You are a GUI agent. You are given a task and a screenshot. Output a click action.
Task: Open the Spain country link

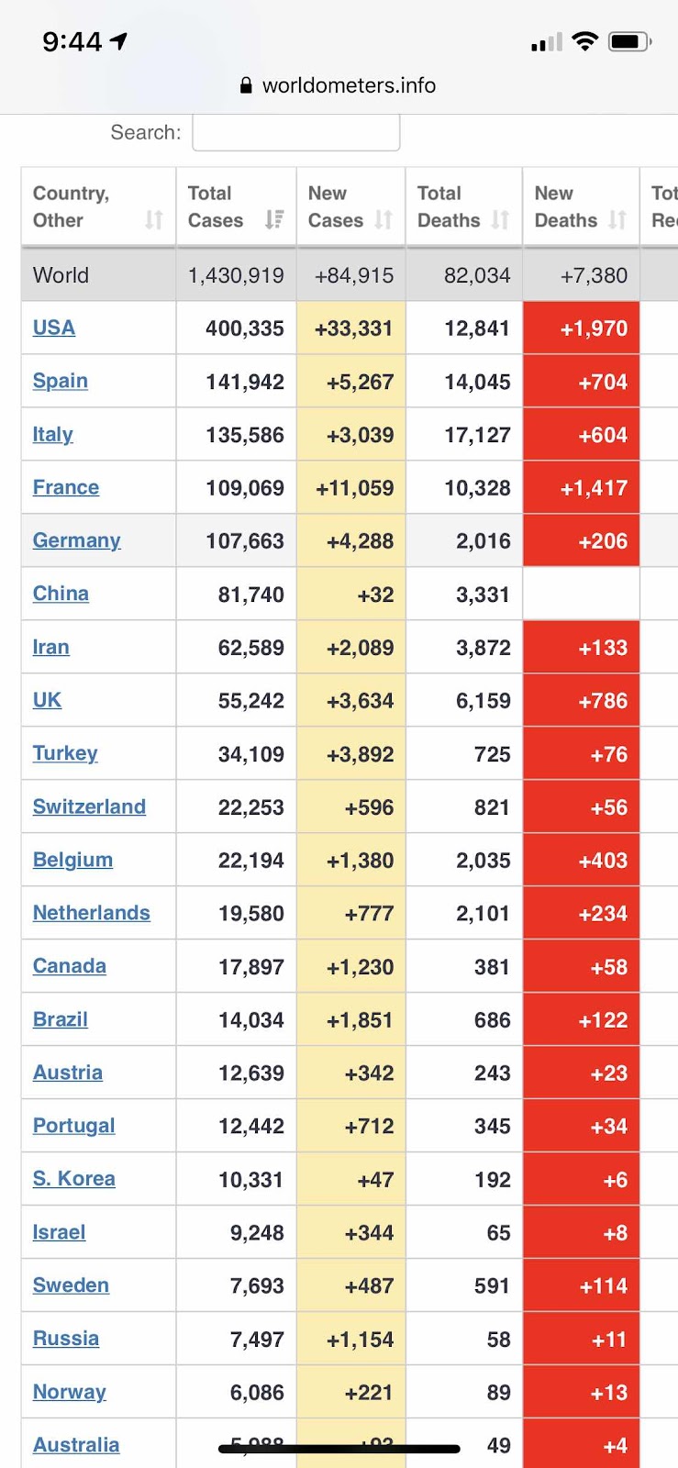click(x=61, y=381)
